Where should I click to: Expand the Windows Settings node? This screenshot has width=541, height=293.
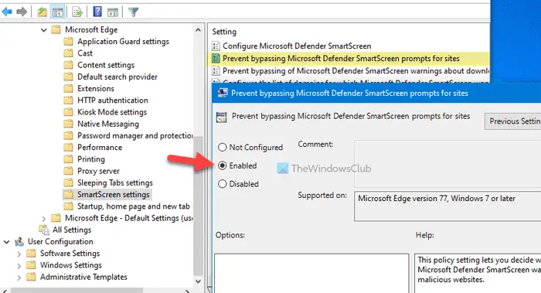point(19,266)
